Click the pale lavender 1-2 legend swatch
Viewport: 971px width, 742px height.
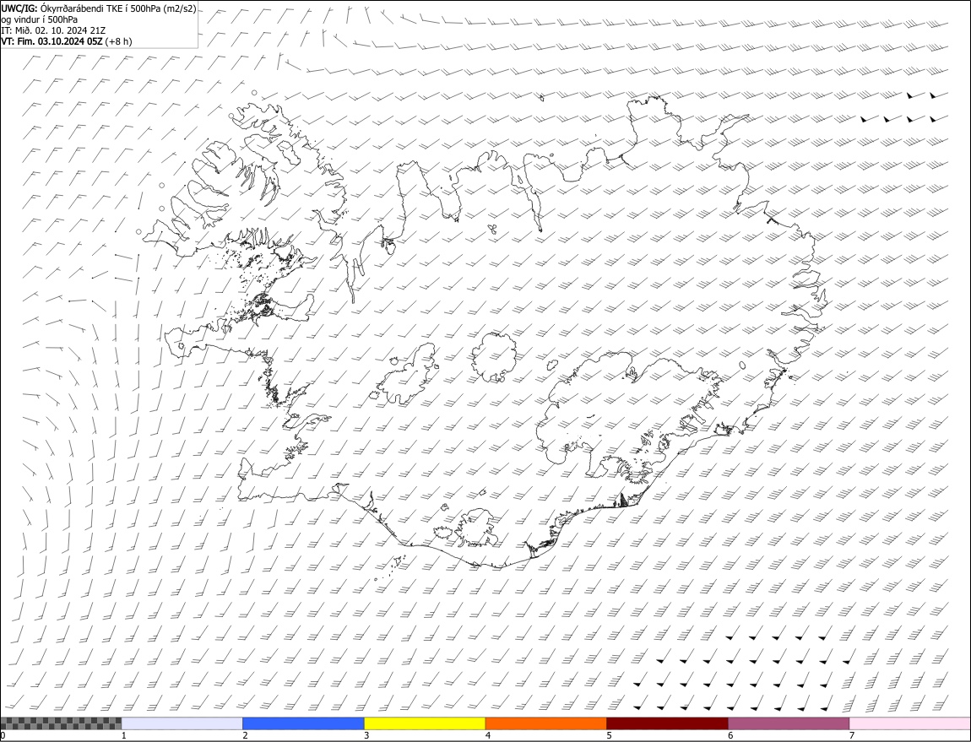[182, 723]
